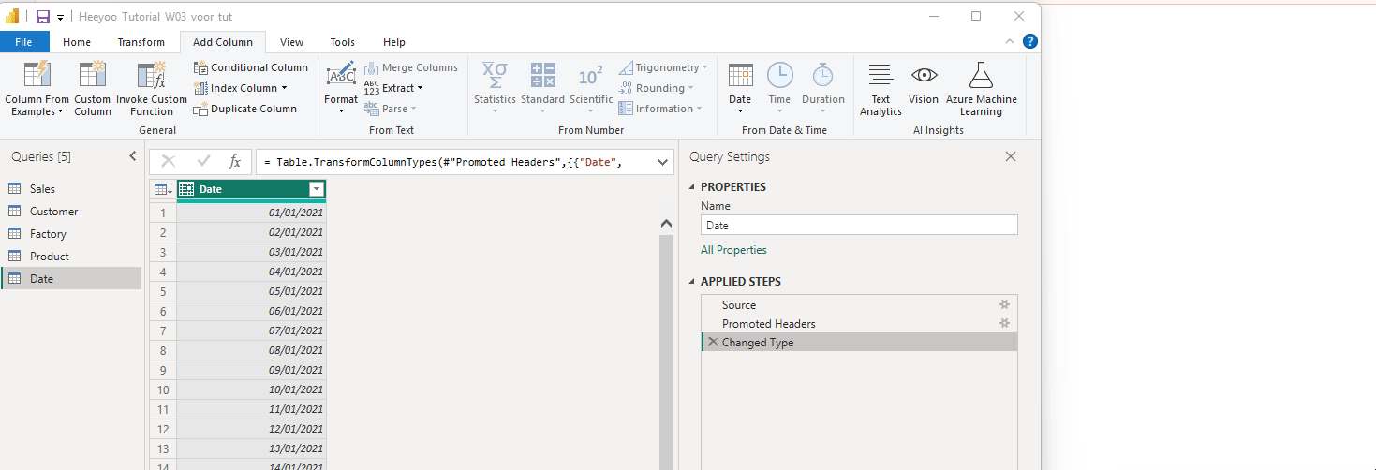Open Statistics number functions

pyautogui.click(x=495, y=89)
